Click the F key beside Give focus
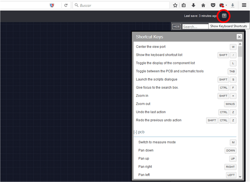 click(233, 88)
